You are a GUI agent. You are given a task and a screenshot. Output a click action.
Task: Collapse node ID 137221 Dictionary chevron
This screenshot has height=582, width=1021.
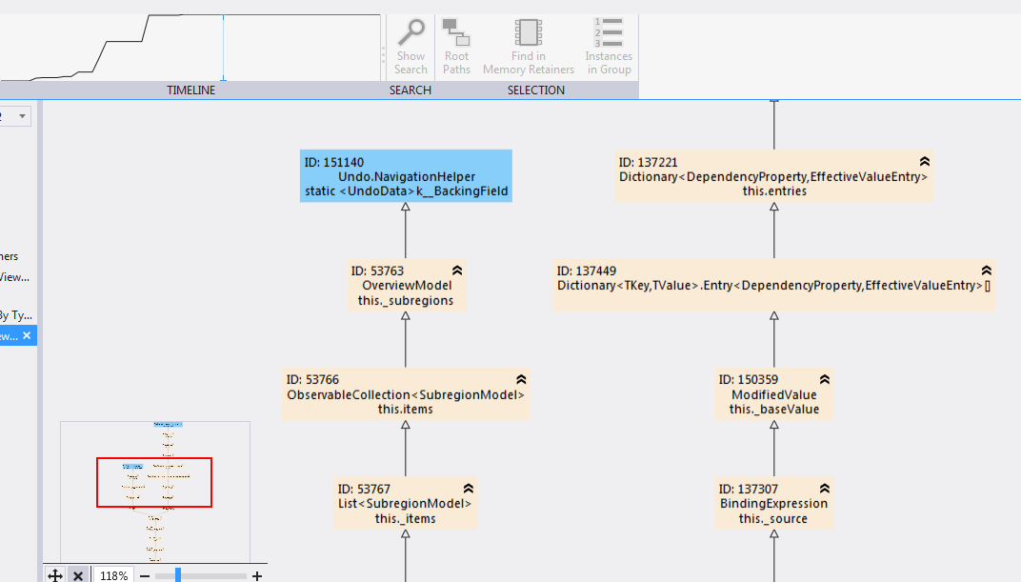click(x=925, y=161)
